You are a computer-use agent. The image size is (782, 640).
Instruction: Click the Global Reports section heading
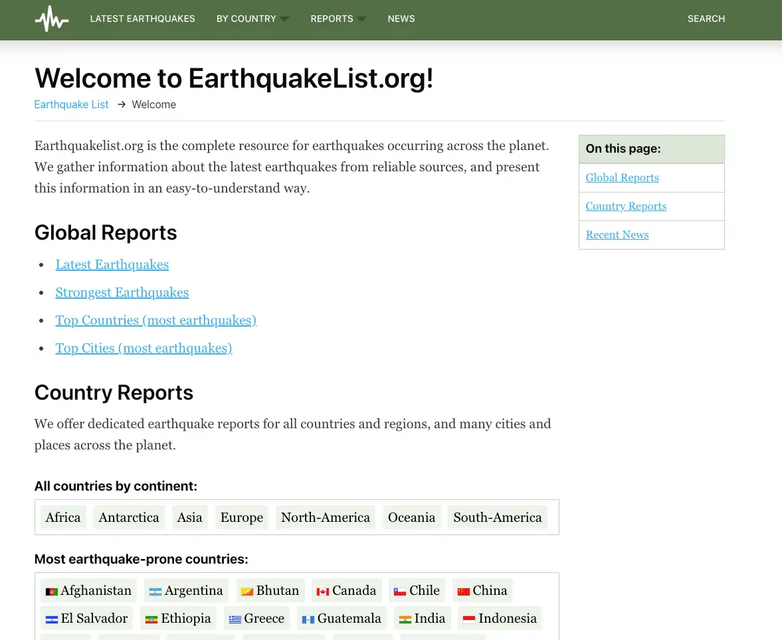[x=106, y=233]
